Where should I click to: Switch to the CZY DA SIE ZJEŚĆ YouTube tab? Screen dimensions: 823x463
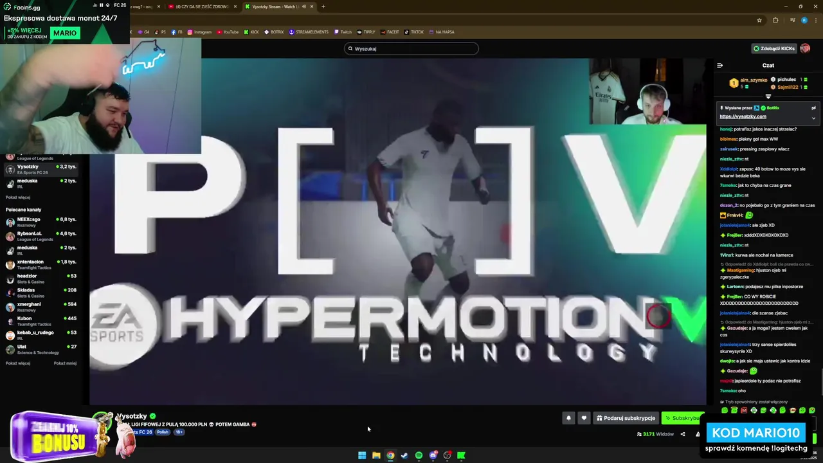(203, 6)
